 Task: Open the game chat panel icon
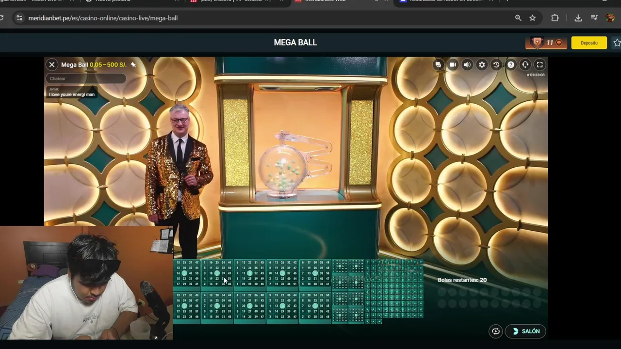[438, 64]
